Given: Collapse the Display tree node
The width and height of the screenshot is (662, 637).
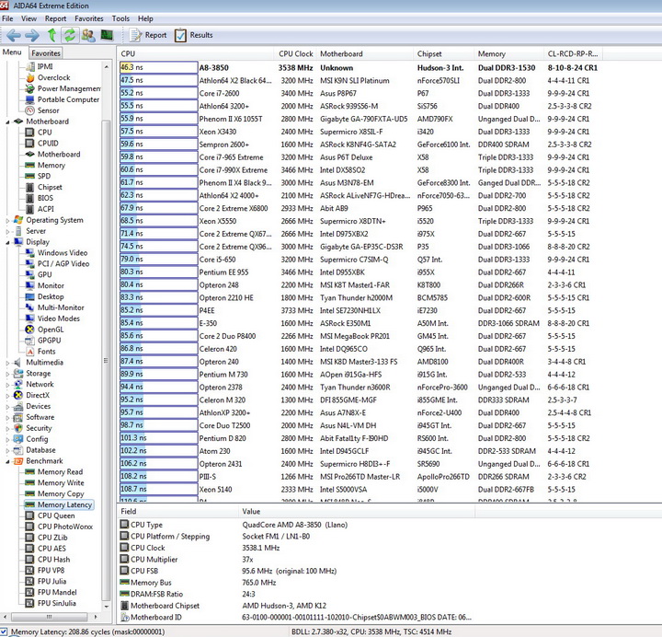Looking at the screenshot, I should (x=7, y=243).
